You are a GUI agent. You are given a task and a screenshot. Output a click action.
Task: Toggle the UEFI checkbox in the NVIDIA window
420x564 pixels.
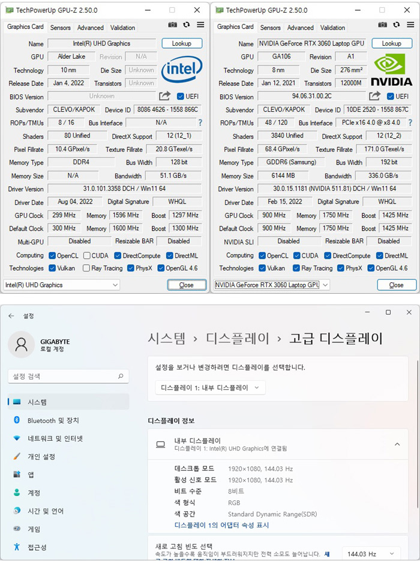(x=390, y=96)
